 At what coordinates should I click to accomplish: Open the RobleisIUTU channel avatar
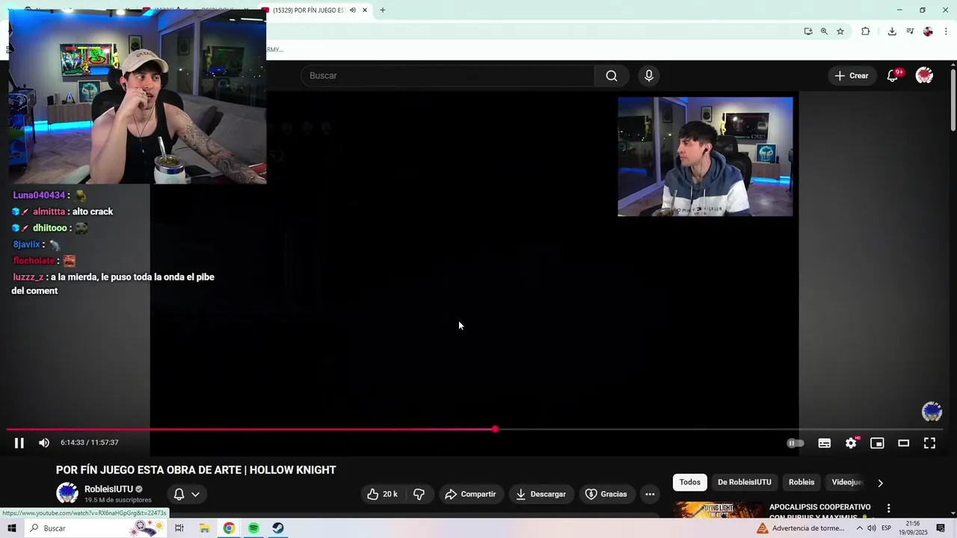click(67, 493)
